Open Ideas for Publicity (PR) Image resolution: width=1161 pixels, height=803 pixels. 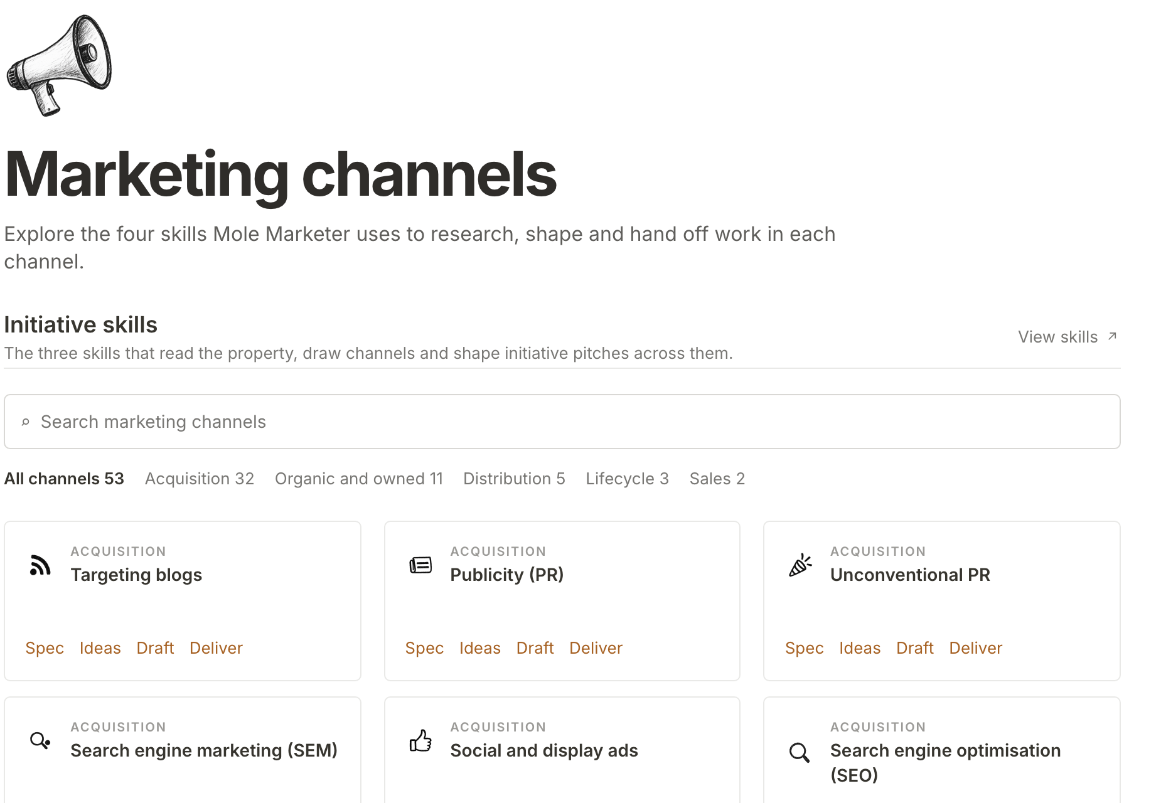click(x=480, y=648)
